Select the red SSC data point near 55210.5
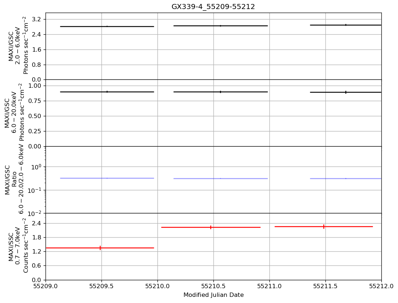398x303 pixels. tap(211, 228)
